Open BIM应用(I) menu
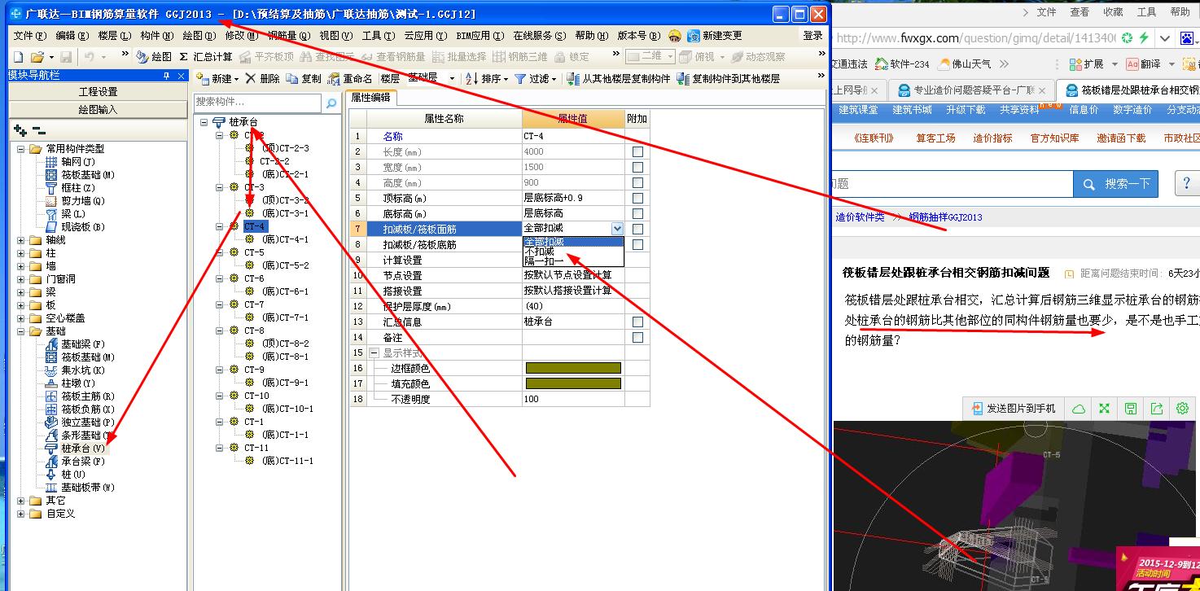 point(479,36)
